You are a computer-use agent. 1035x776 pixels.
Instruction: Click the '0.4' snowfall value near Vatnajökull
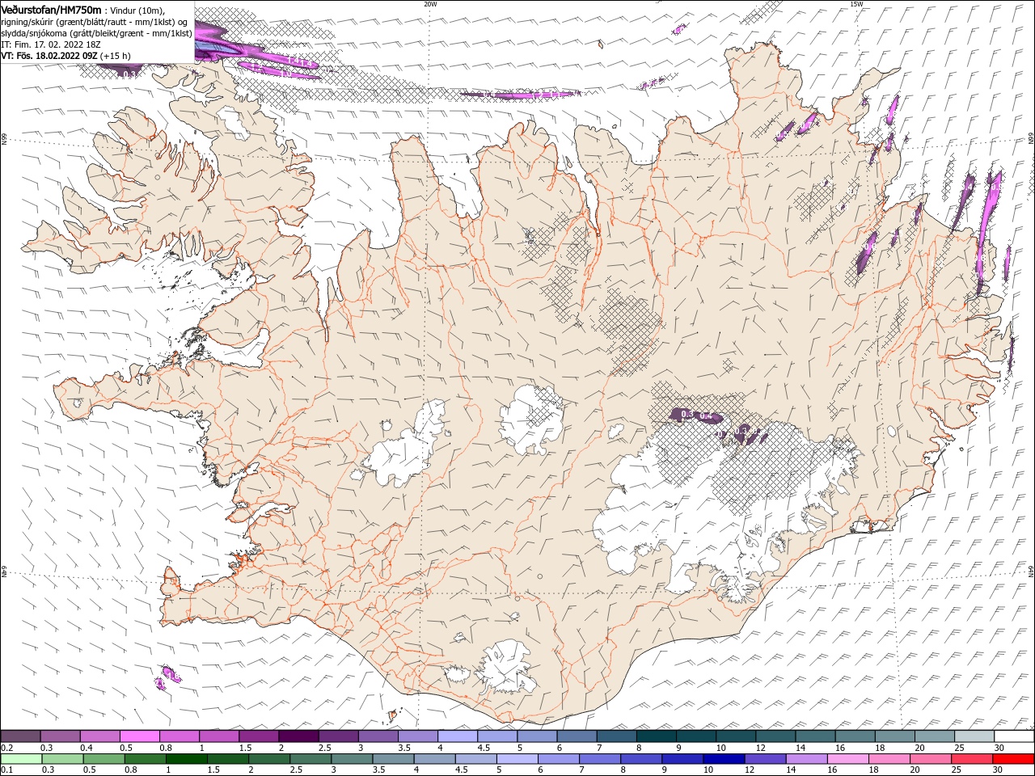tap(707, 416)
